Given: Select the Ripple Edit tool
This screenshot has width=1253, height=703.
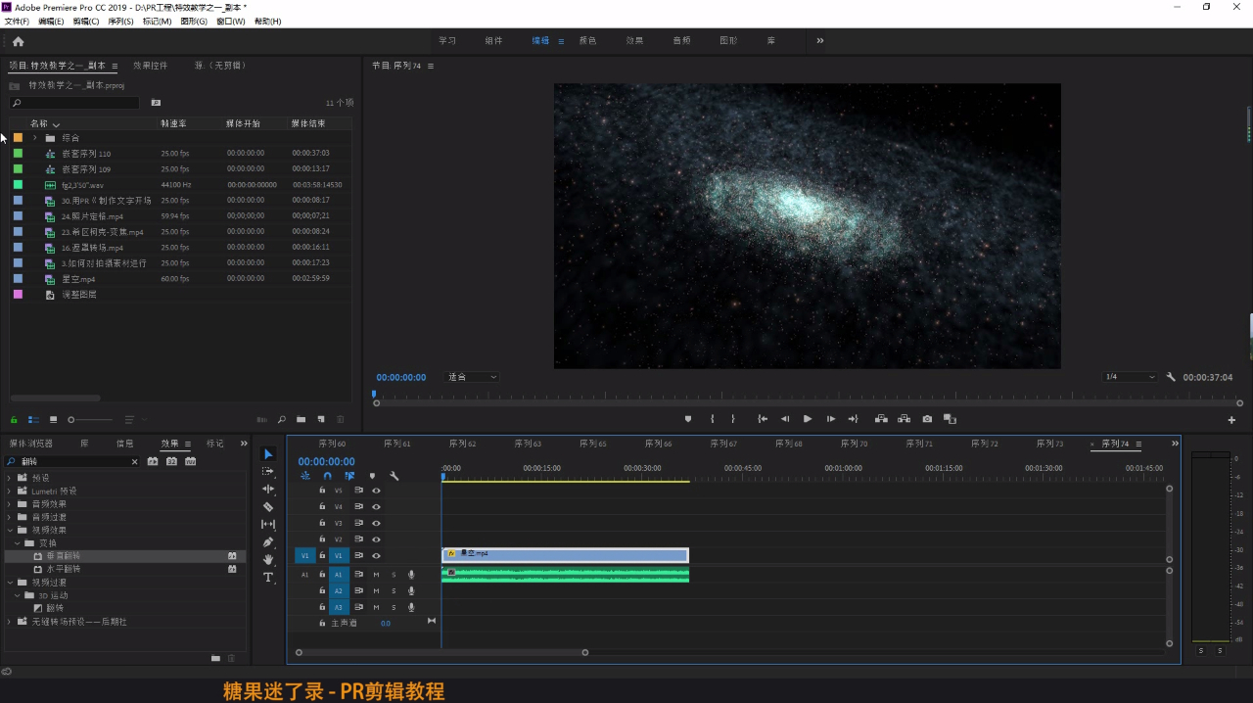Looking at the screenshot, I should click(268, 490).
